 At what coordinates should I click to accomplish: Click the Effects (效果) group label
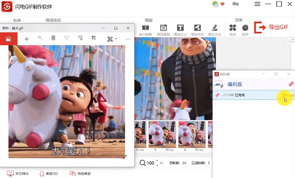pyautogui.click(x=239, y=20)
